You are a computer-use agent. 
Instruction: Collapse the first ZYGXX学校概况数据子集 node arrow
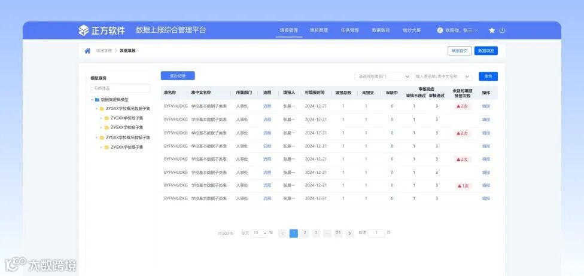tap(96, 109)
